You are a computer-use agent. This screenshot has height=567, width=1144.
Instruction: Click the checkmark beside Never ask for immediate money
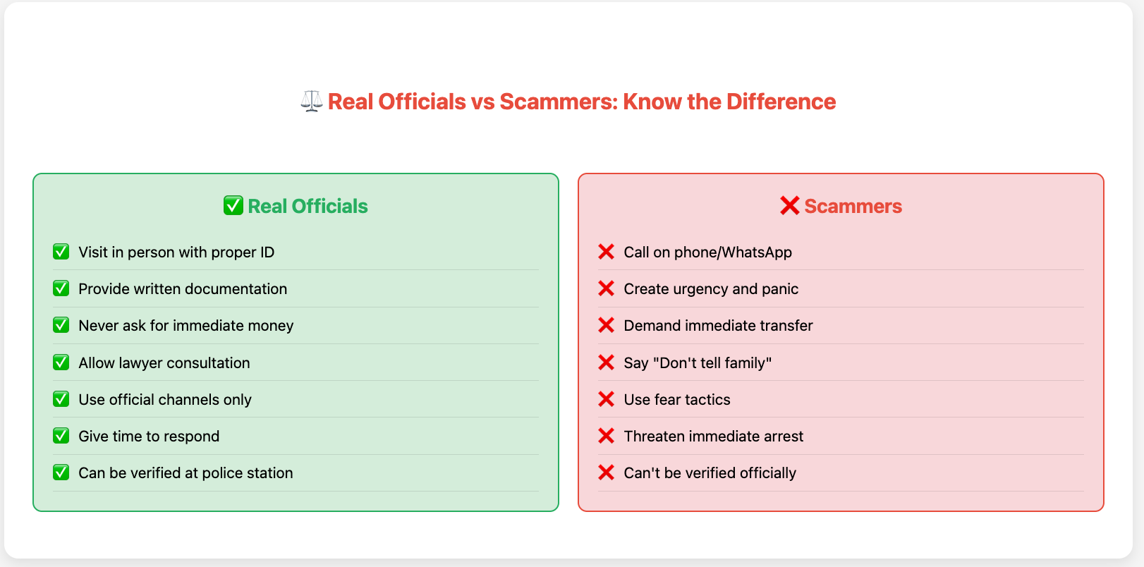(x=61, y=325)
